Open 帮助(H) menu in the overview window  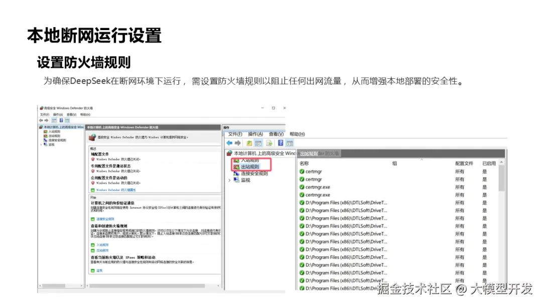(85, 115)
